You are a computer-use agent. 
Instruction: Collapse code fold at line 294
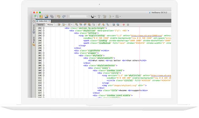coord(44,36)
